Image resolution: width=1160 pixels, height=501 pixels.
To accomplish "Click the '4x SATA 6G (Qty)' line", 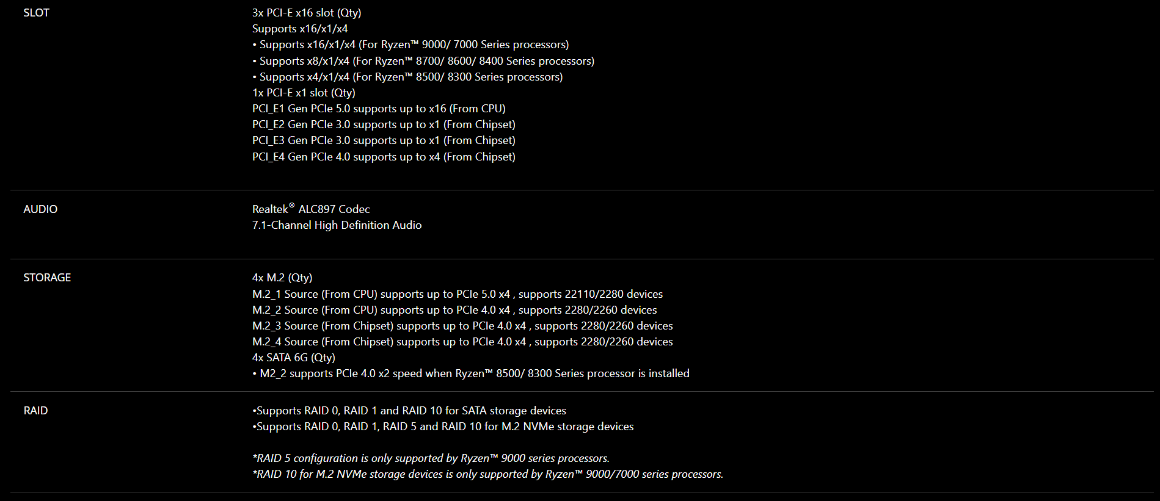I will 294,358.
